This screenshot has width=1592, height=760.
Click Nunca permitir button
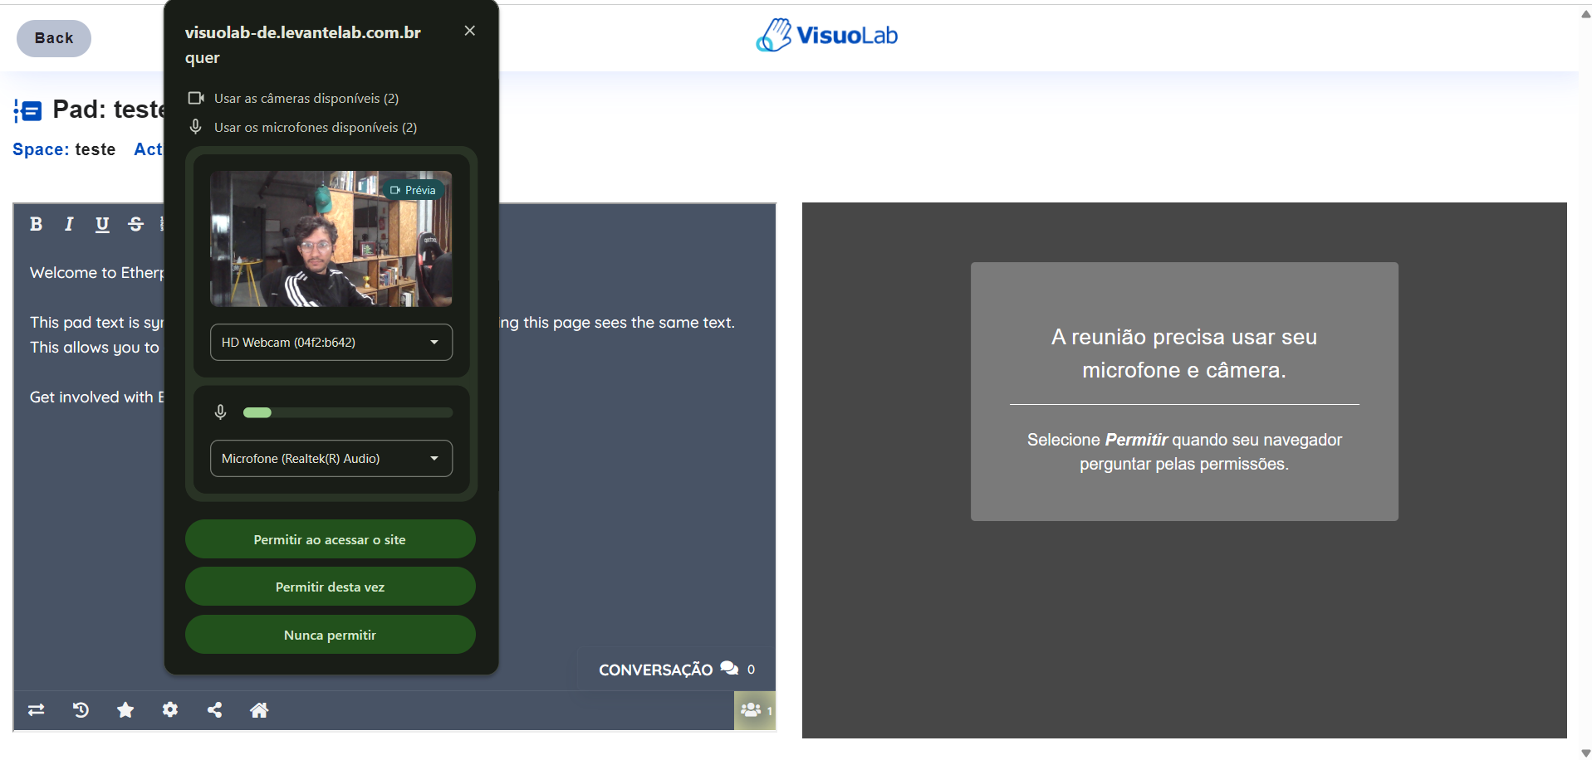tap(331, 635)
